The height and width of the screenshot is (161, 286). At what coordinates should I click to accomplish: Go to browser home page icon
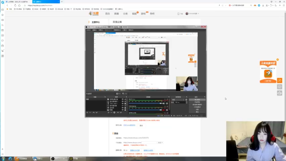19,5
